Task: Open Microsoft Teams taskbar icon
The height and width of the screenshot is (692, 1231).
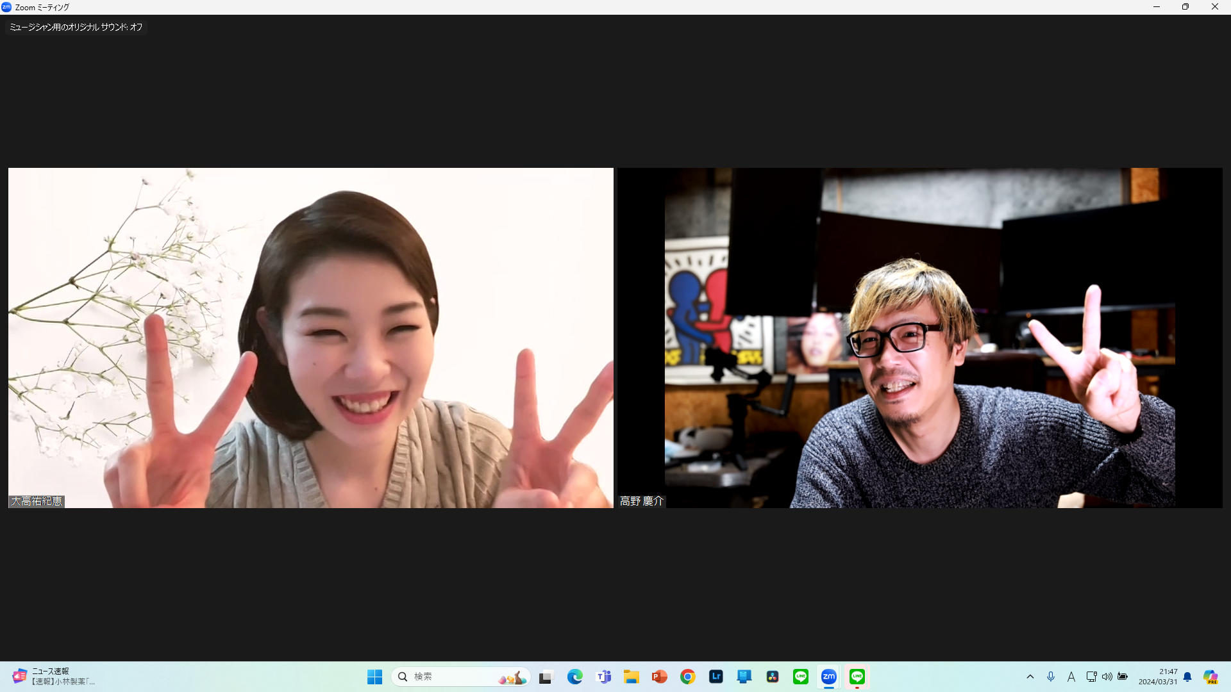Action: pyautogui.click(x=603, y=677)
